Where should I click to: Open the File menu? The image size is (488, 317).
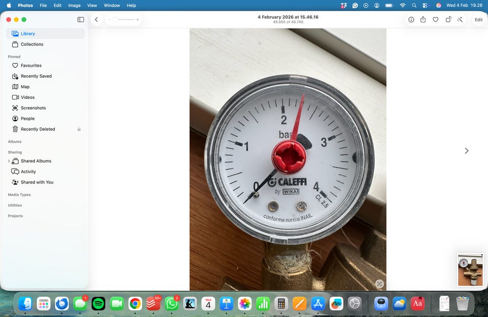coord(43,5)
